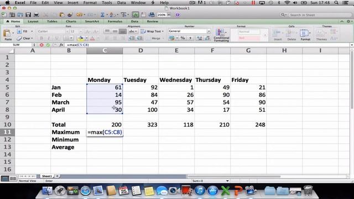Open the General number format dropdown
Screen dimensions: 354x199
[209, 31]
